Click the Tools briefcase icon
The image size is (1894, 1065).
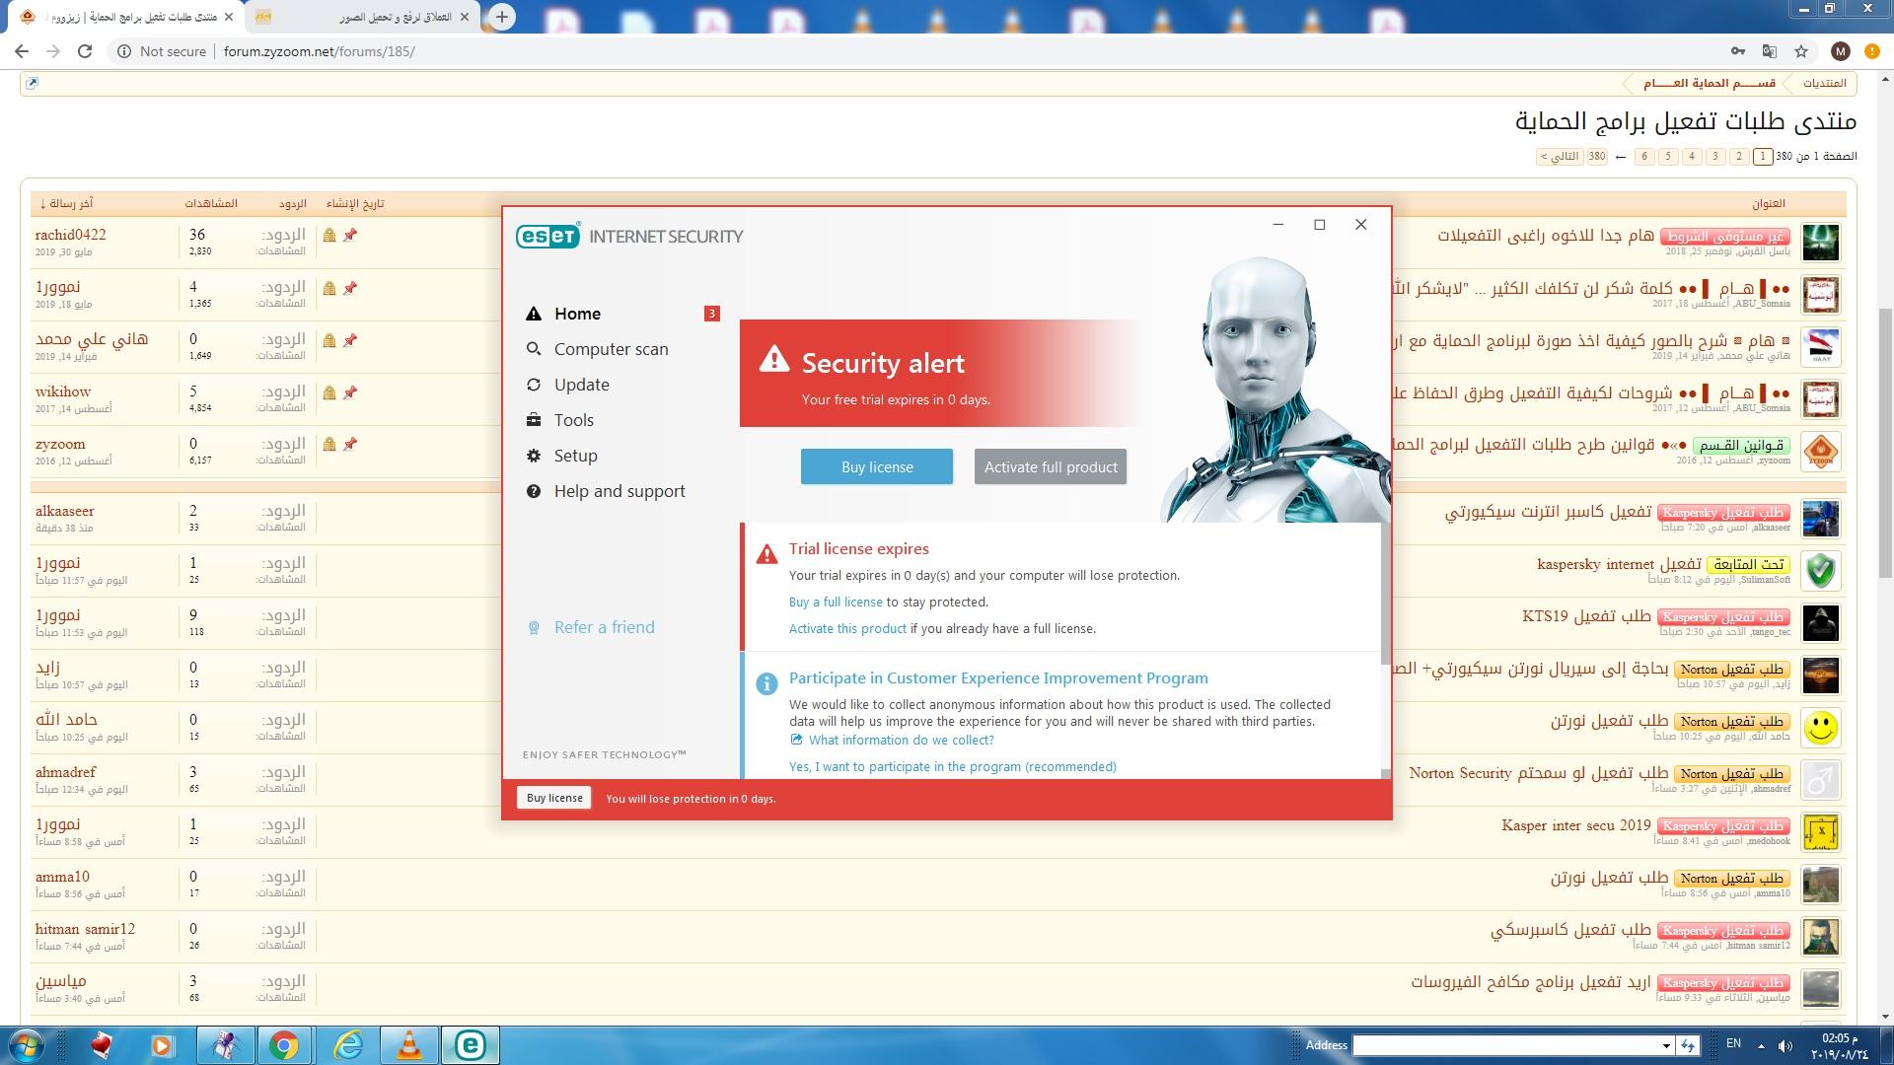[534, 420]
